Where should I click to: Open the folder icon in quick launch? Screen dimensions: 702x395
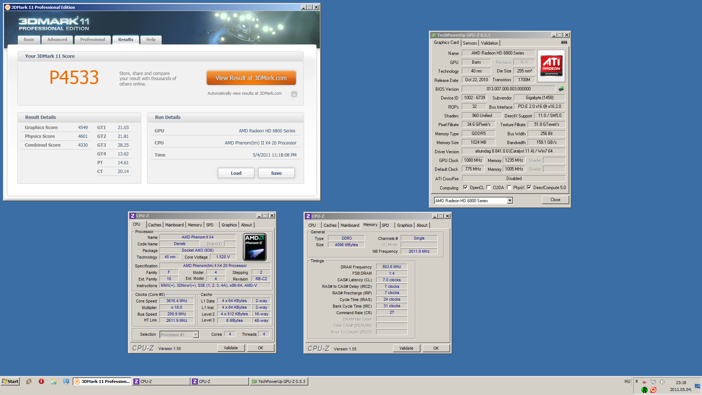click(54, 381)
